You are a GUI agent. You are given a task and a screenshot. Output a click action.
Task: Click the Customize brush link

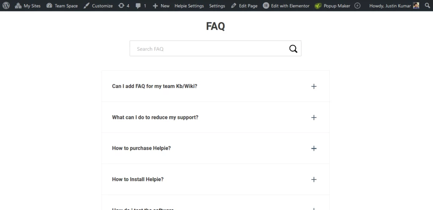pyautogui.click(x=98, y=6)
